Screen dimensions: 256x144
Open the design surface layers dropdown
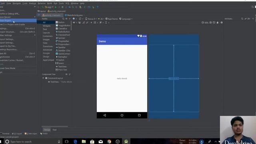coord(74,19)
